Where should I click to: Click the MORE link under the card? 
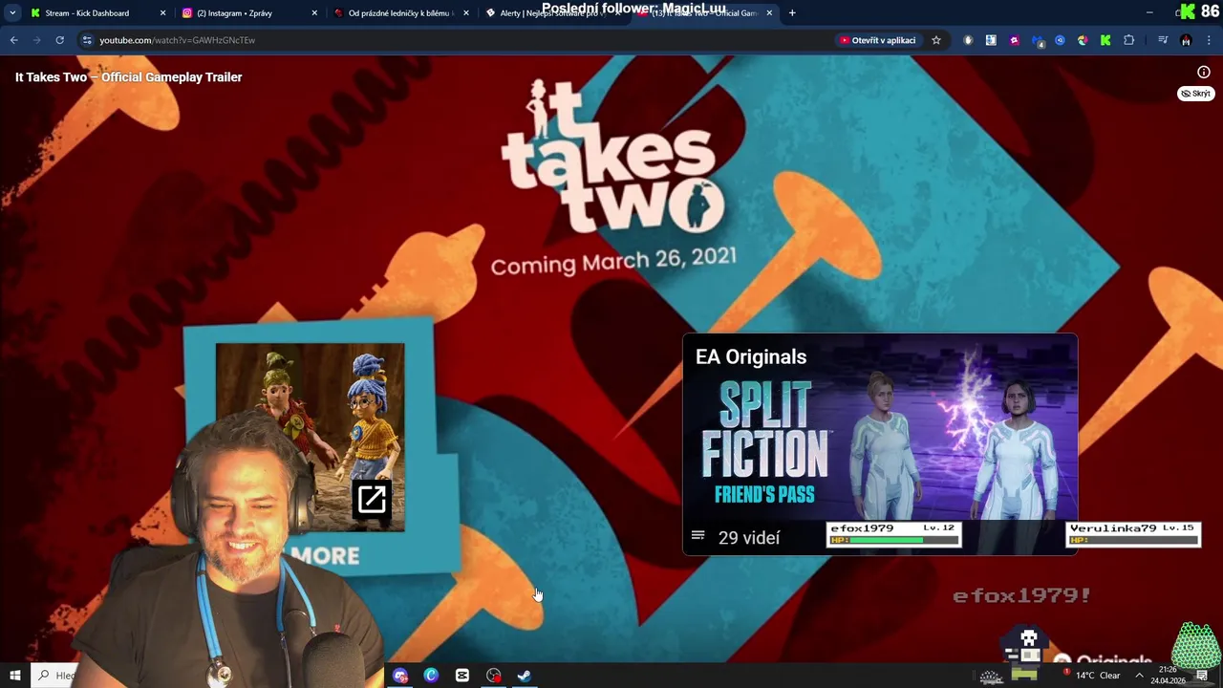[325, 556]
